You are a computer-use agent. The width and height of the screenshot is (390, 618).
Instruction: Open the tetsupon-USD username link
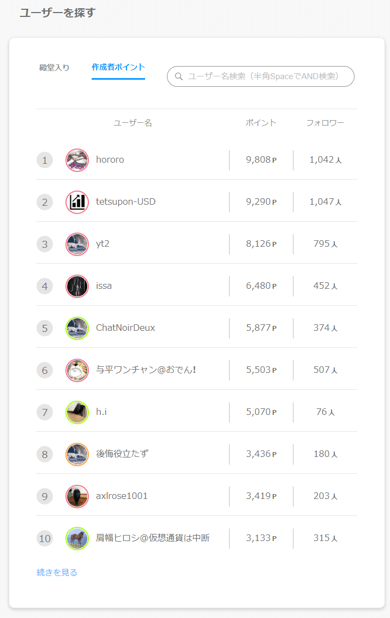pos(125,202)
